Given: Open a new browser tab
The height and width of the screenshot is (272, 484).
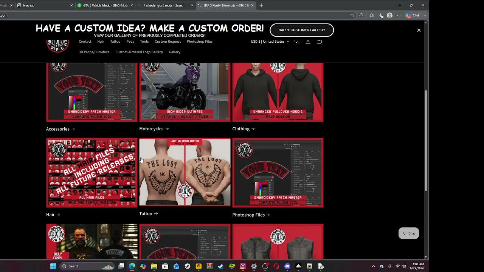Looking at the screenshot, I should point(261,5).
